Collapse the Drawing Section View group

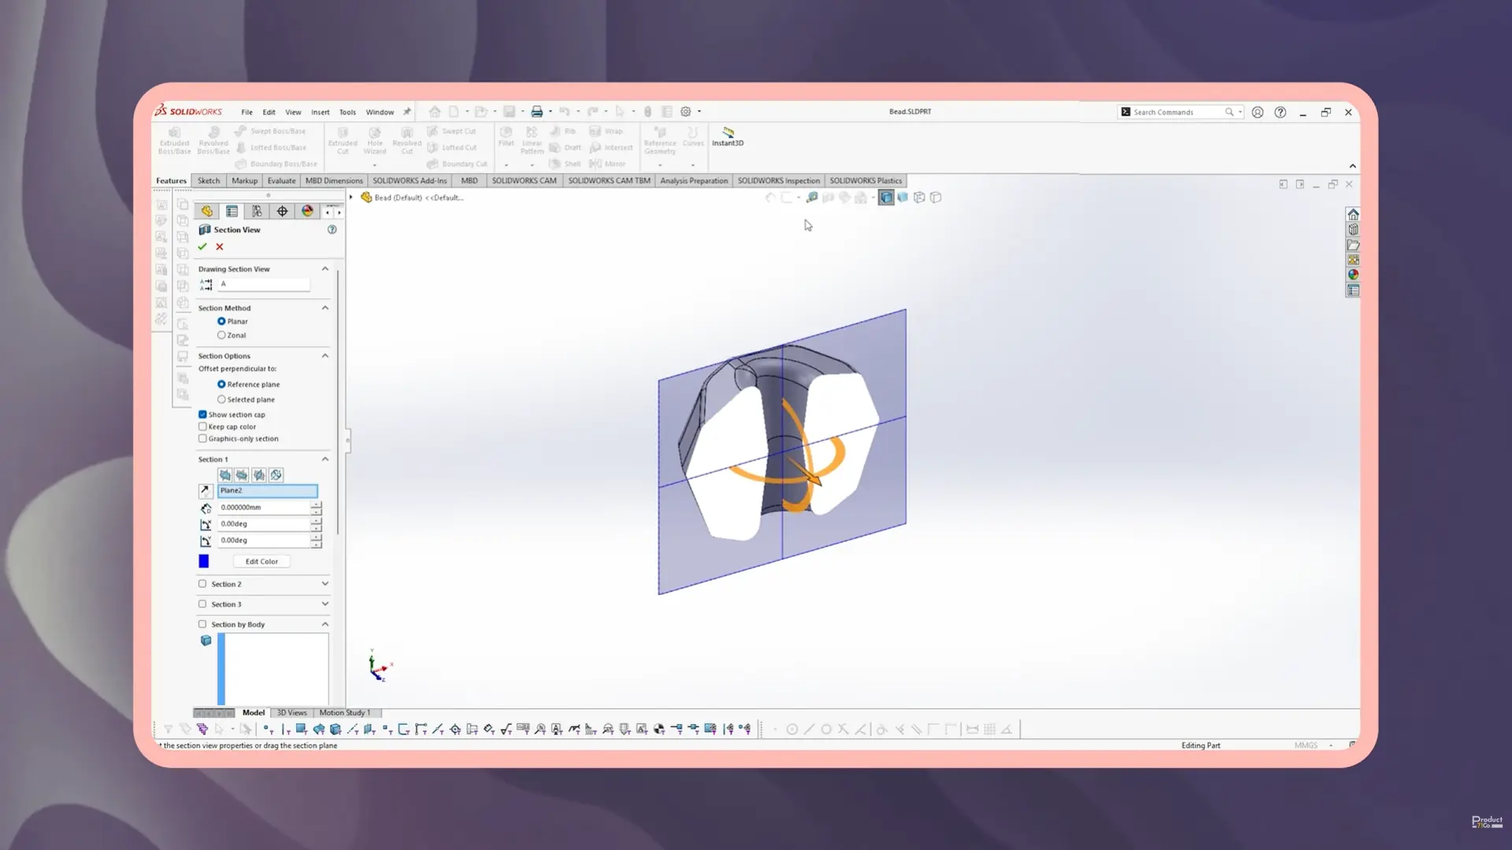click(324, 269)
